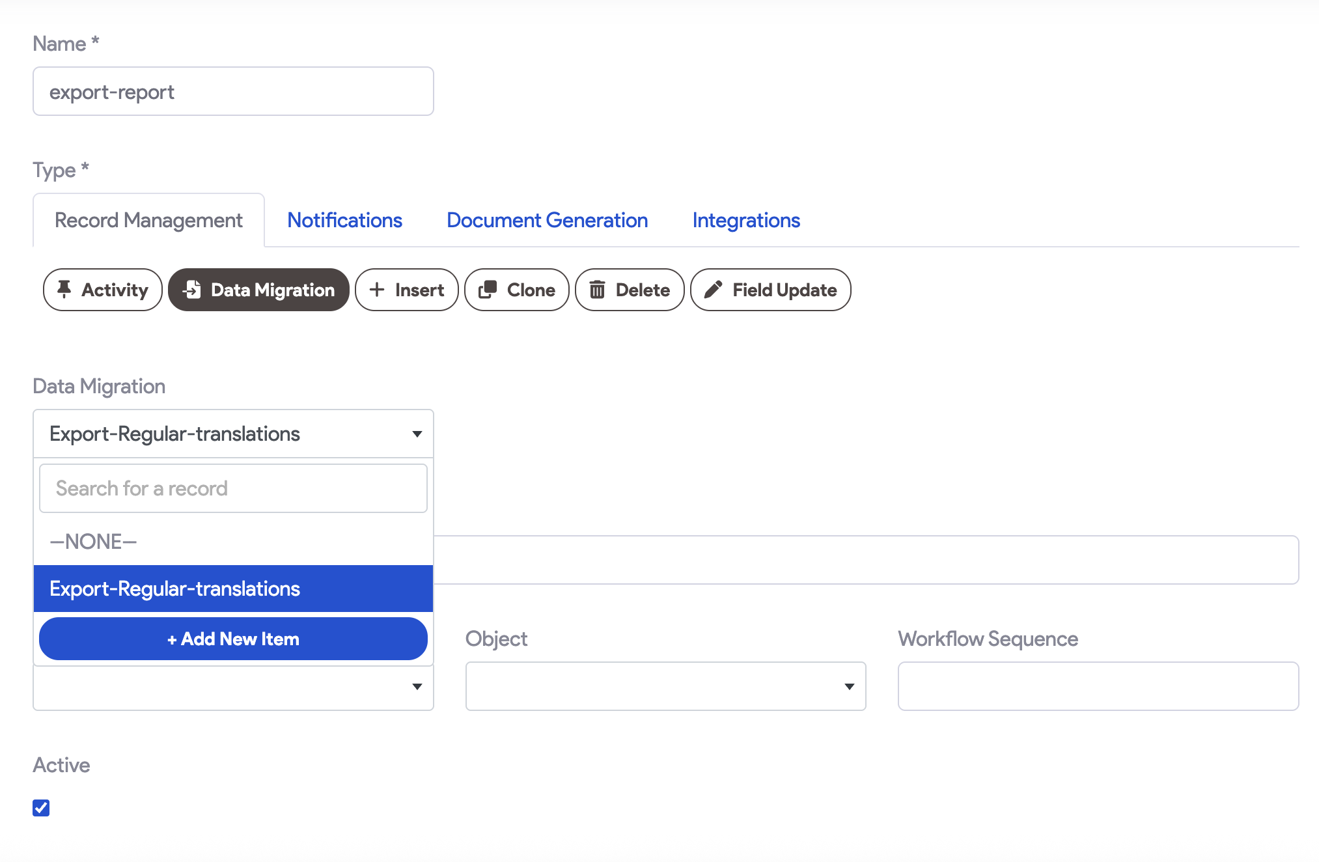Uncheck the Active checkbox
The height and width of the screenshot is (862, 1319).
click(41, 808)
